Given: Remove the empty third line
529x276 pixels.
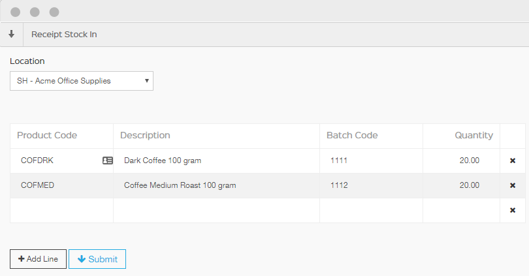Looking at the screenshot, I should [512, 210].
